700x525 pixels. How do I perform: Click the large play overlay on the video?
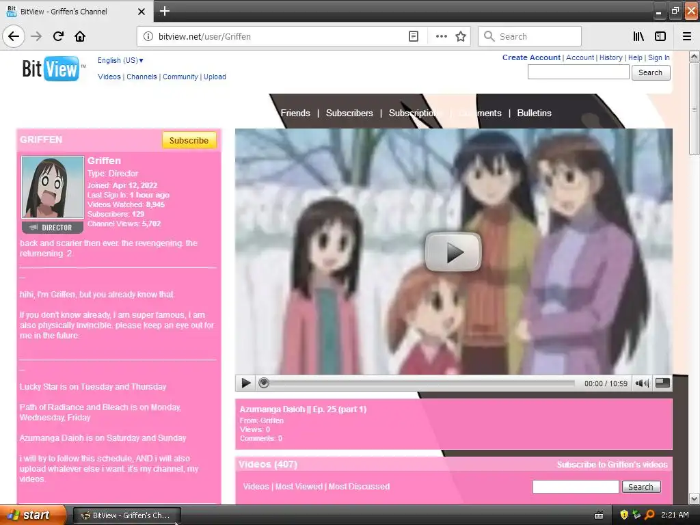coord(453,252)
